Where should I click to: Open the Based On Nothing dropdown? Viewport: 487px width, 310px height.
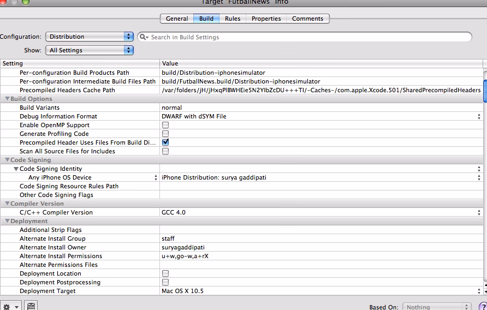coord(437,307)
